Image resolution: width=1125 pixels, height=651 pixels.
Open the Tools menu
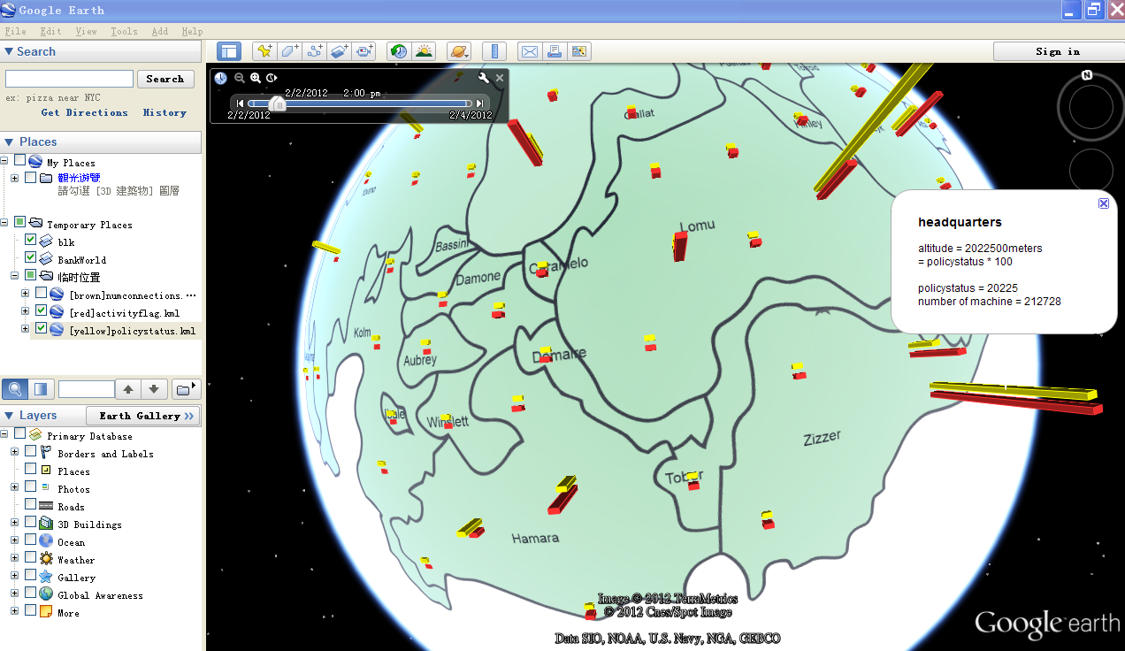tap(124, 31)
